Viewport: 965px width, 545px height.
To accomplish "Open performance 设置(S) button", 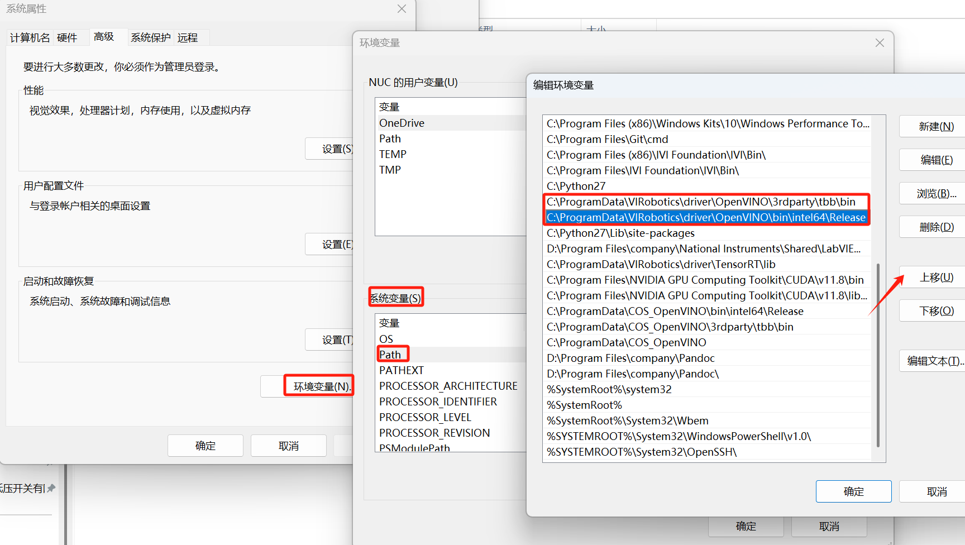I will coord(329,149).
